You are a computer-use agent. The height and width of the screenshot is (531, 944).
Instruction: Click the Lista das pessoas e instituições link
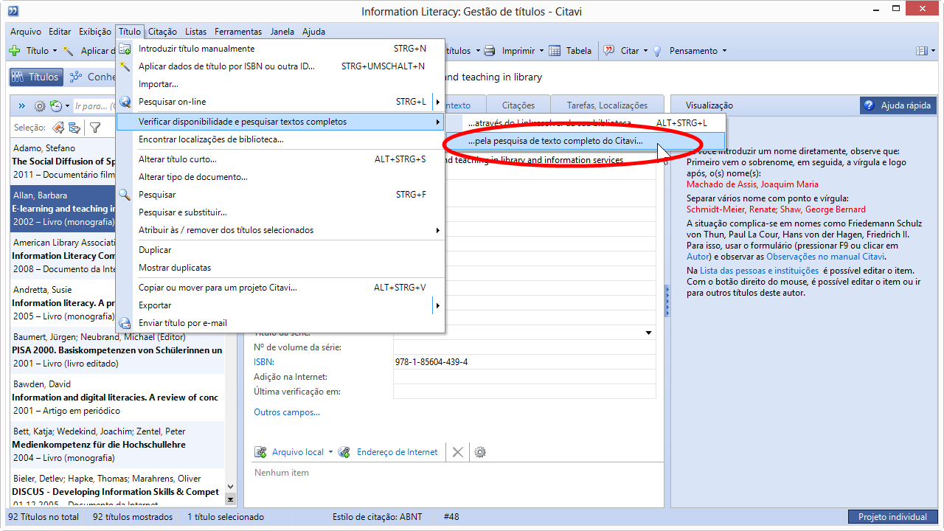point(759,271)
